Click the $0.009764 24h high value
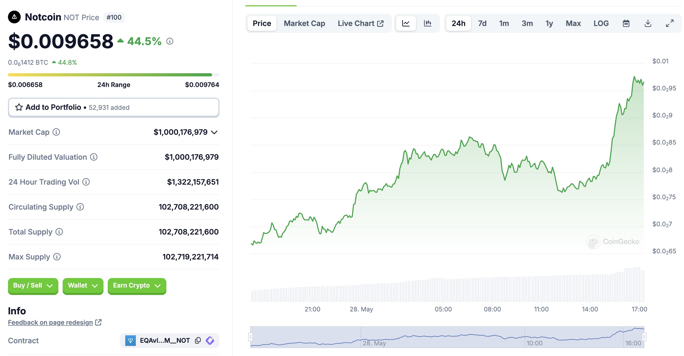The width and height of the screenshot is (684, 356). 202,85
